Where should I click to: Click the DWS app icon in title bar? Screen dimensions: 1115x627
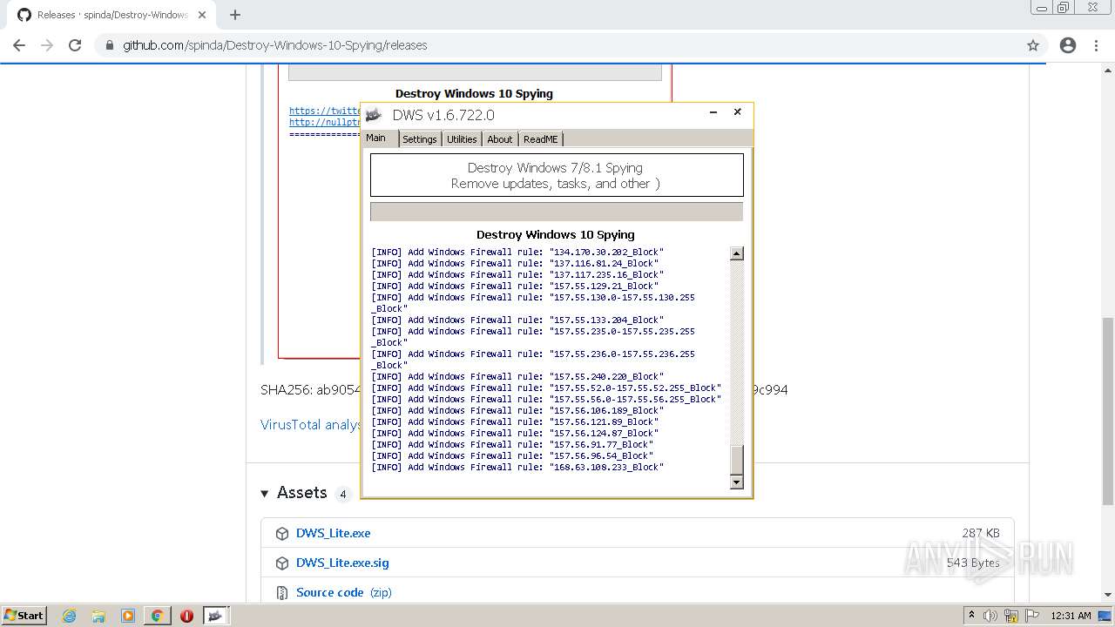tap(374, 115)
